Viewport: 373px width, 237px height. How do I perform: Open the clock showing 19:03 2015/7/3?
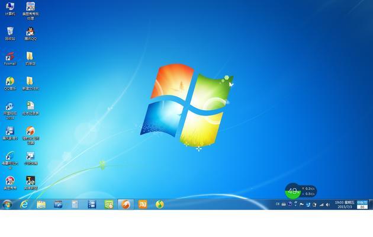tap(345, 204)
